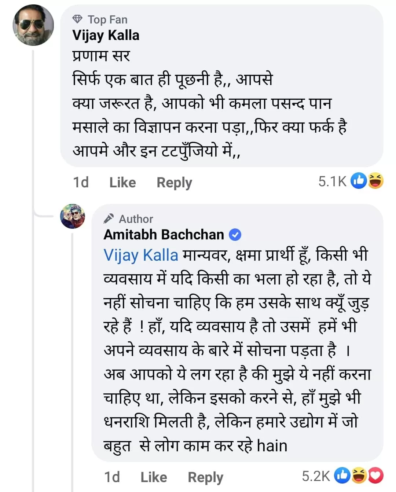Screen dimensions: 396x492
Task: Click the Author badge pen icon
Action: tap(108, 219)
